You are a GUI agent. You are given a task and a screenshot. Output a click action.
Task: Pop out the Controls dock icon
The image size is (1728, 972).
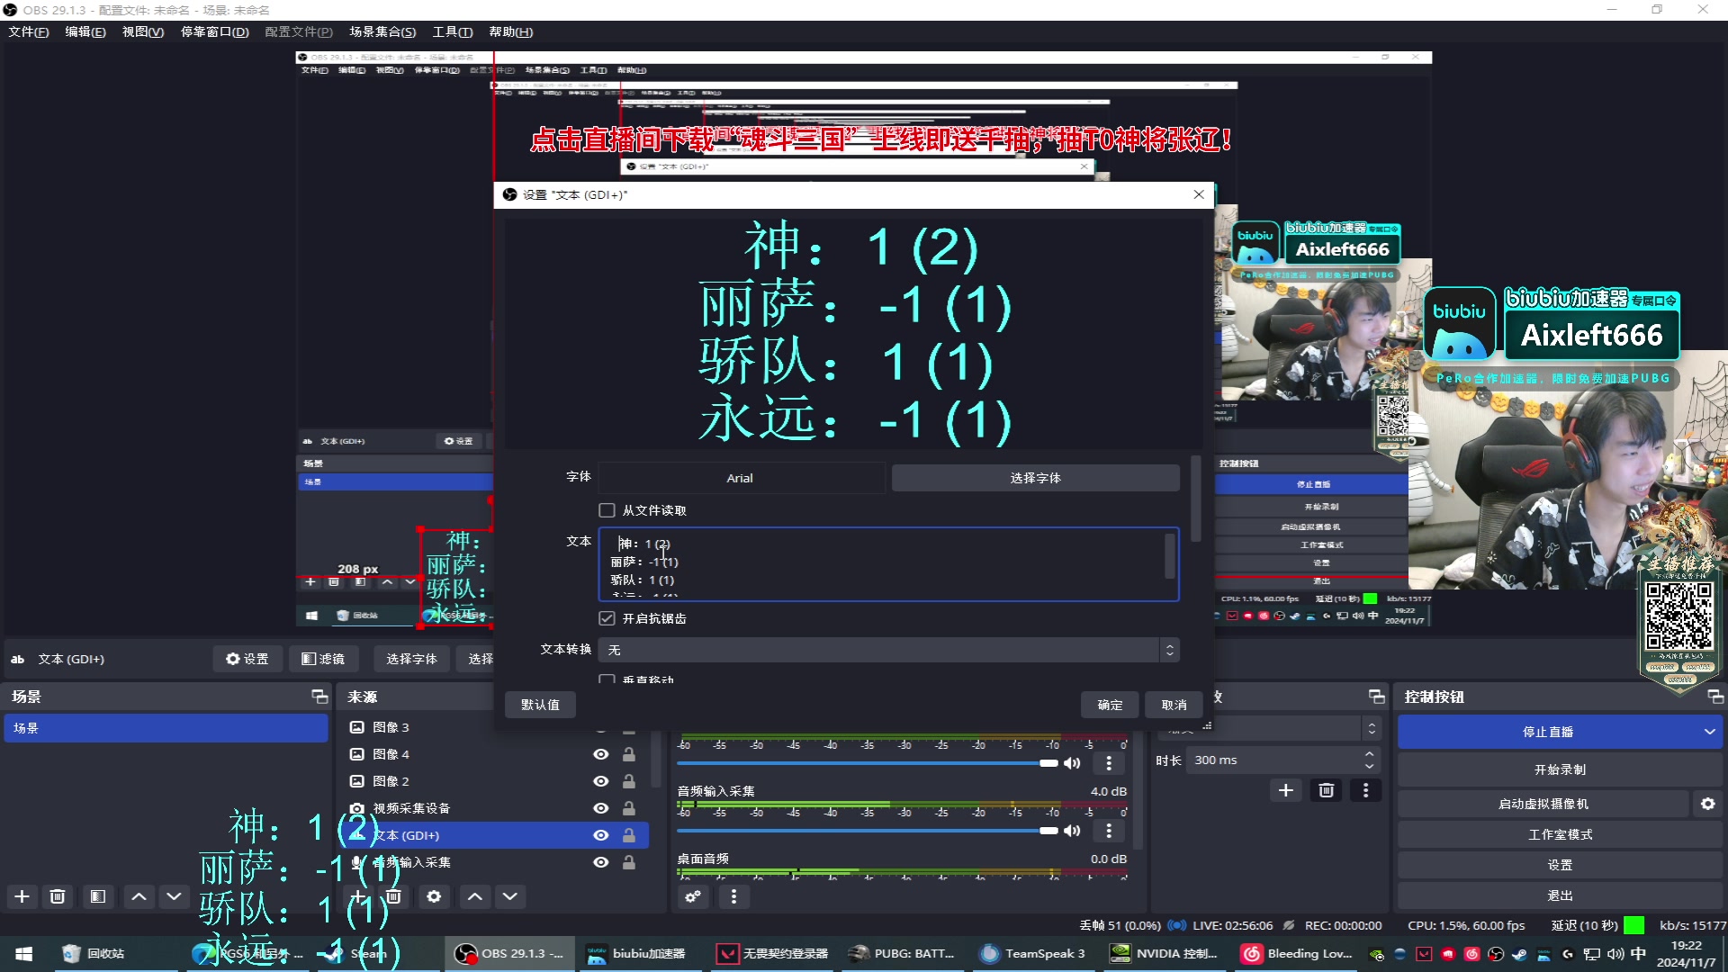coord(1715,697)
